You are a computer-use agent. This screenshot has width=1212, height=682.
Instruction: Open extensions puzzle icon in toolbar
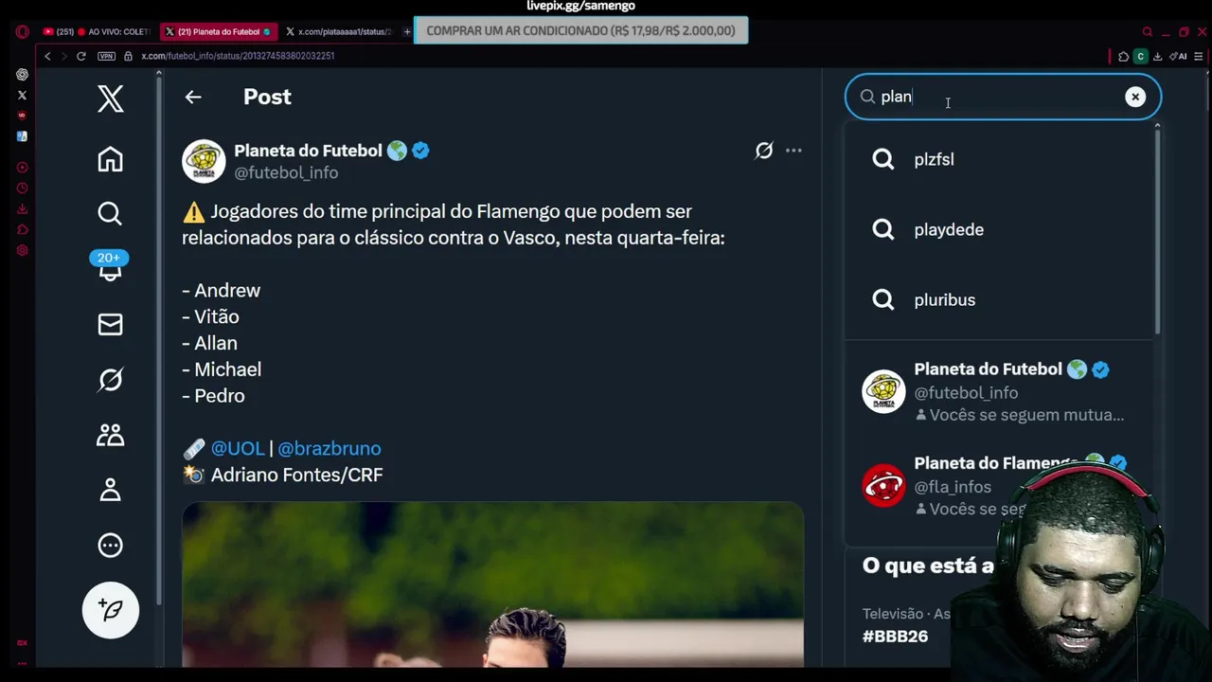tap(1123, 57)
